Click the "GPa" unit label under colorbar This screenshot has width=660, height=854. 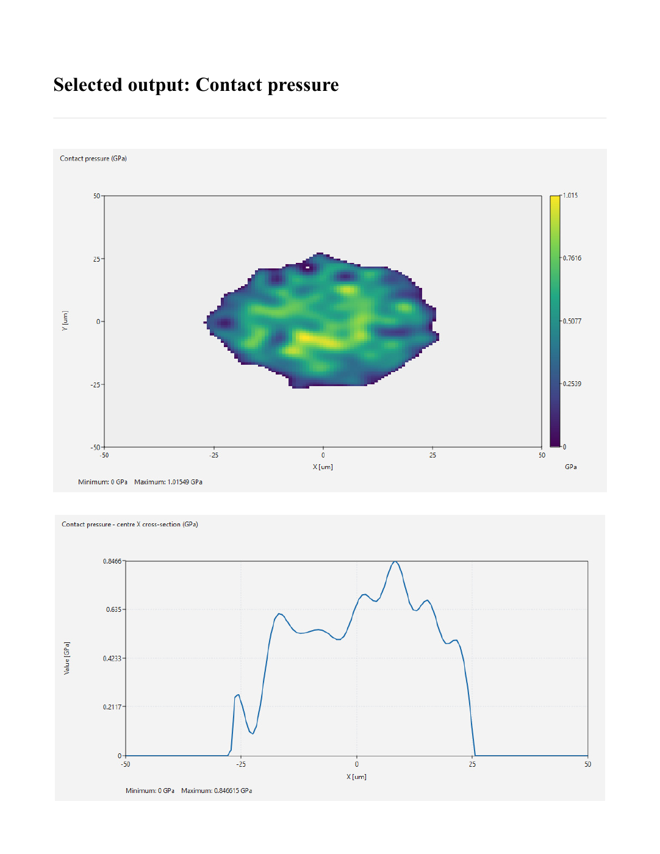tap(571, 467)
